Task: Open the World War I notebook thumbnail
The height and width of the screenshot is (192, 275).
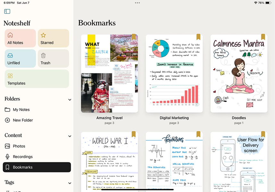Action: tap(109, 162)
